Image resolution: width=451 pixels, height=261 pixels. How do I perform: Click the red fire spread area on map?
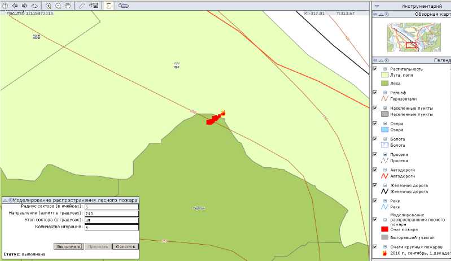click(214, 119)
